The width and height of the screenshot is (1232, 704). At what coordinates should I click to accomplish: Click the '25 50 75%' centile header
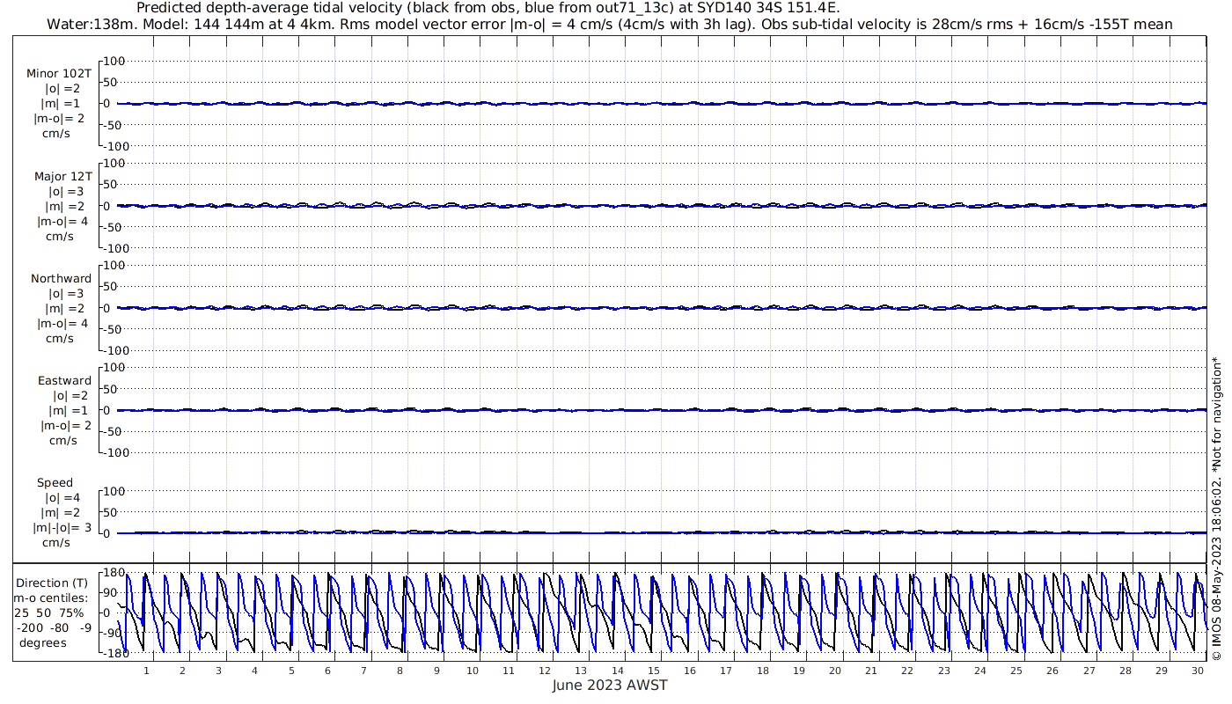coord(49,612)
